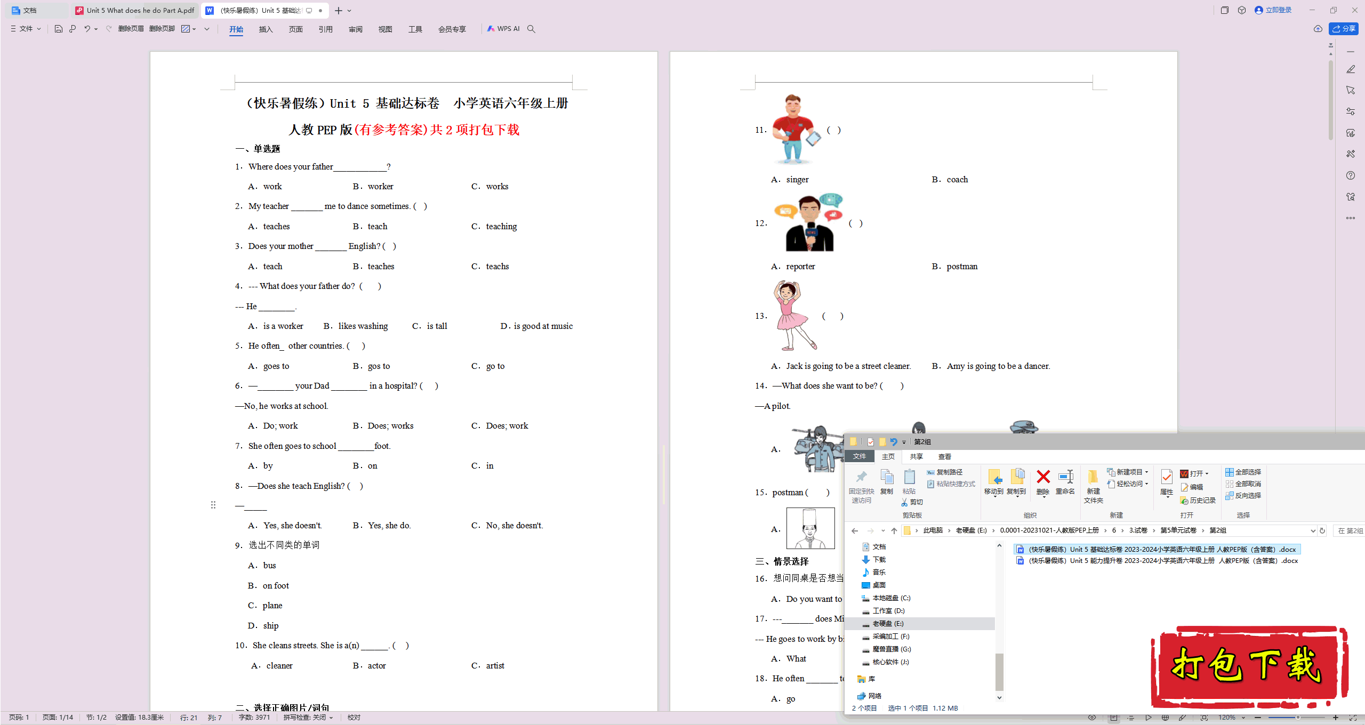Open the tab list dropdown beside plus
Viewport: 1365px width, 725px height.
(x=349, y=11)
